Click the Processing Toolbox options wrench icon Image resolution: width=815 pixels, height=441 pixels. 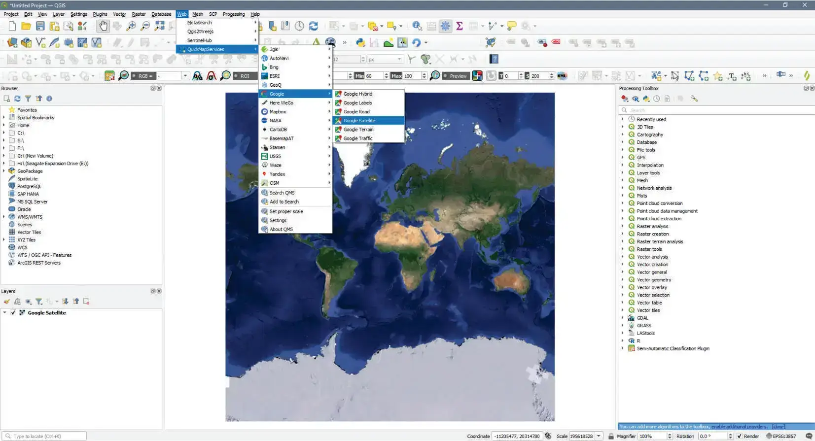click(694, 99)
